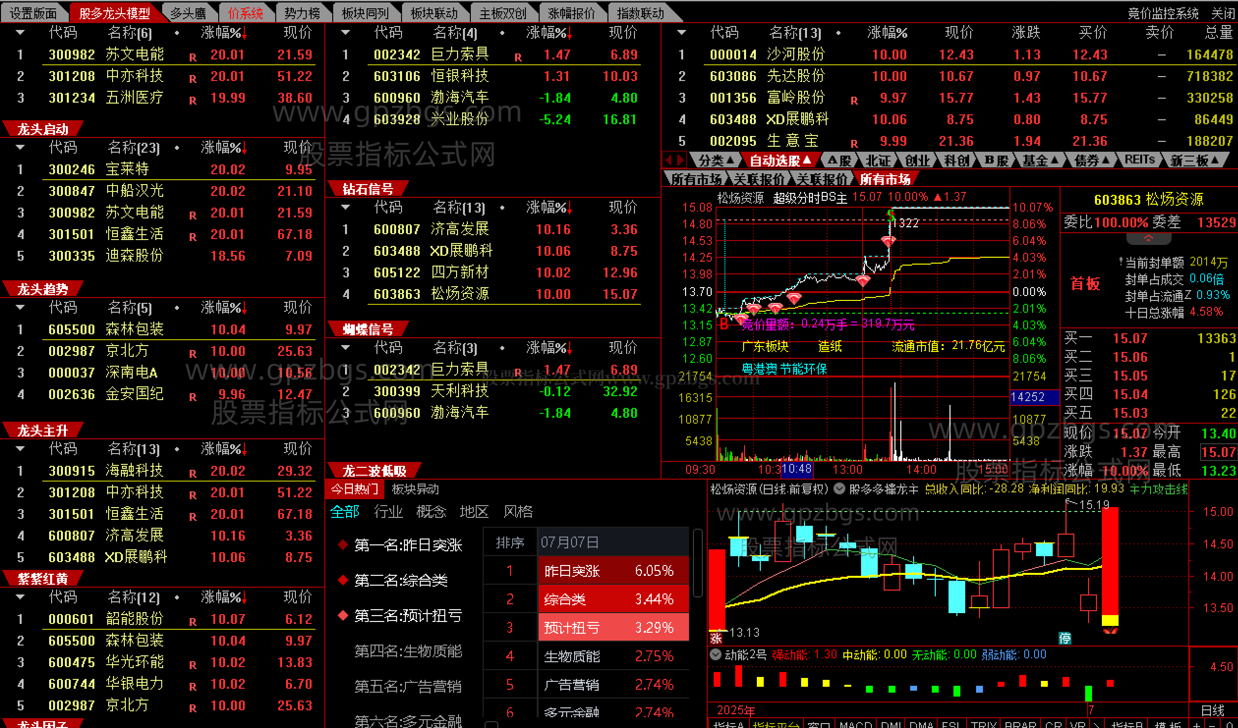Open the 设置版面 tab
The width and height of the screenshot is (1238, 728).
[33, 13]
